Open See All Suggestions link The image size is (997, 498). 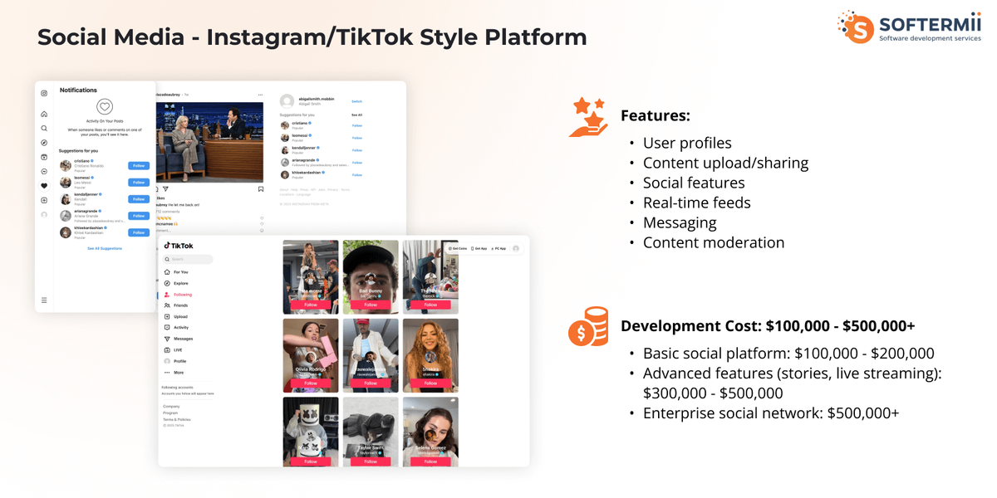click(105, 248)
